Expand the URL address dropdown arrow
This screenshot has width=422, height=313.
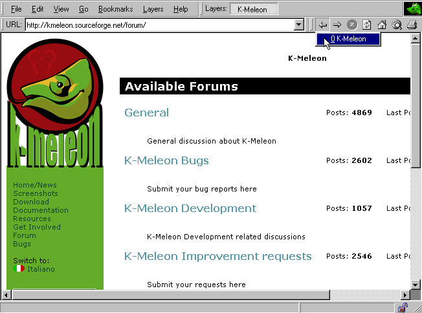pyautogui.click(x=298, y=25)
